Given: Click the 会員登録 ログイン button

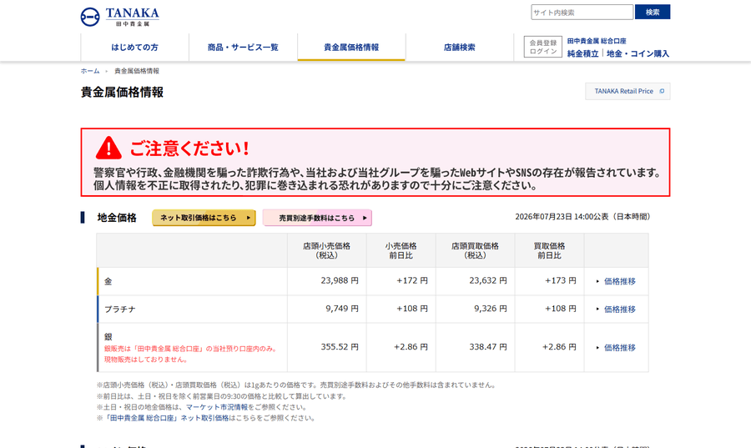Looking at the screenshot, I should [x=542, y=47].
